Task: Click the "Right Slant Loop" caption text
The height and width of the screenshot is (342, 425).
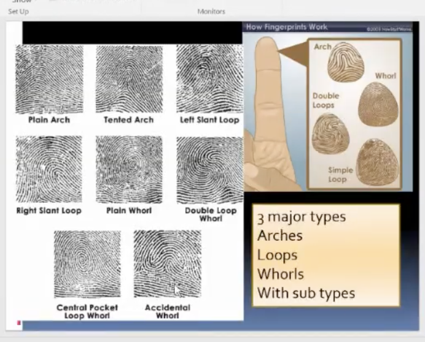Action: point(49,210)
